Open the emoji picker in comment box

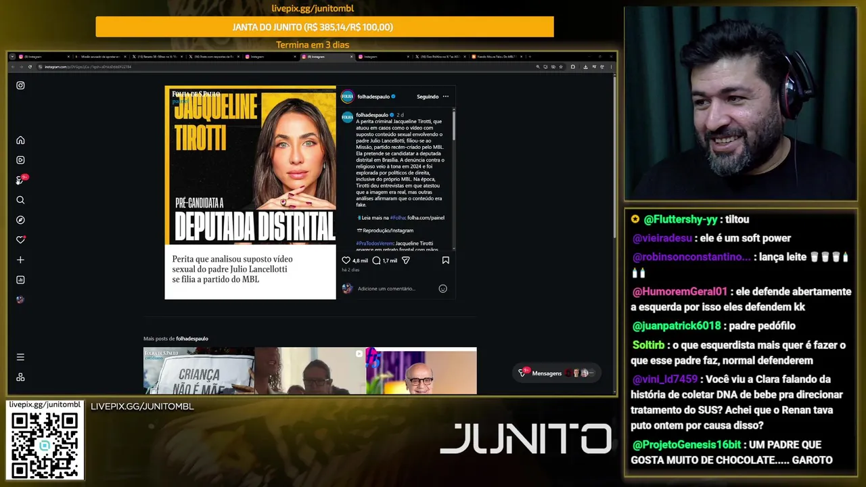[x=443, y=289]
